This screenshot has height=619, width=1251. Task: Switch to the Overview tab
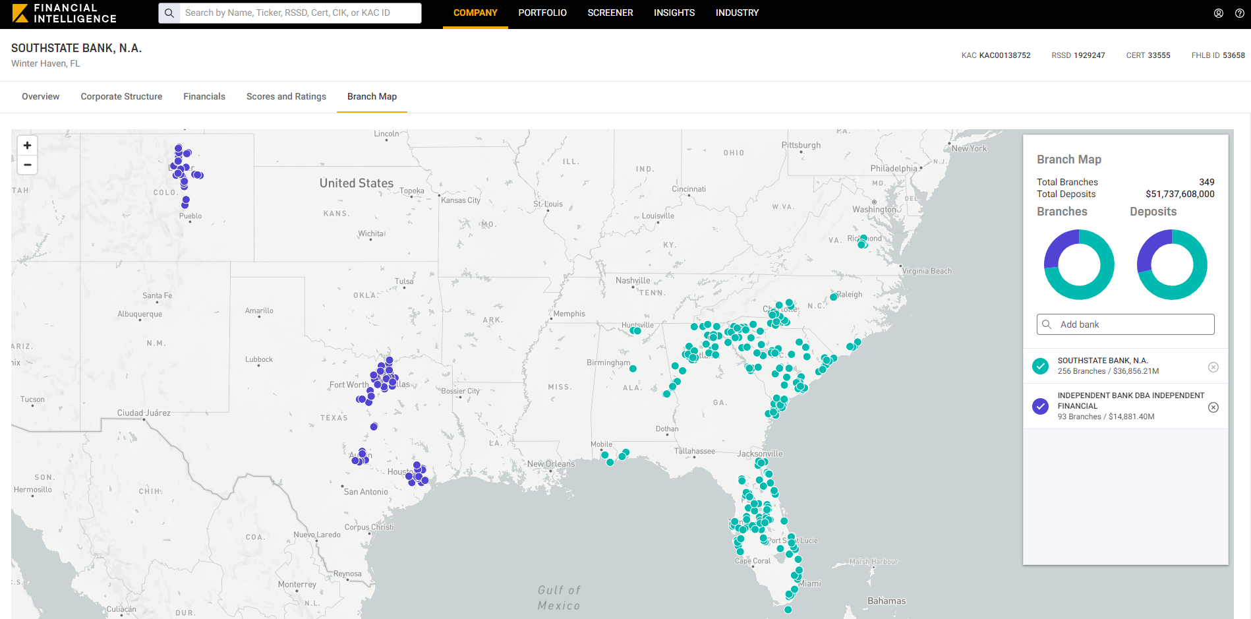pos(41,97)
